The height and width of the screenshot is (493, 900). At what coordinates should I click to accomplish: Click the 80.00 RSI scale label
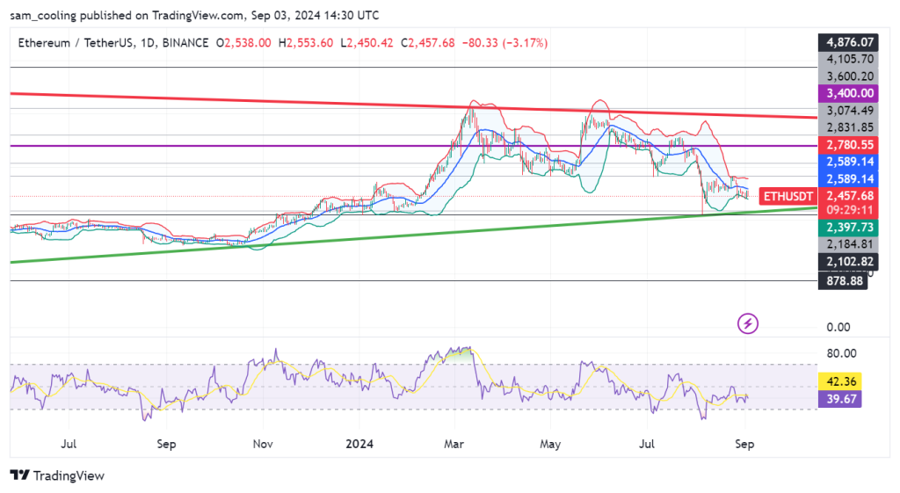point(841,353)
